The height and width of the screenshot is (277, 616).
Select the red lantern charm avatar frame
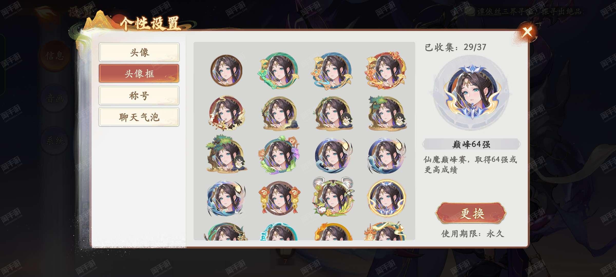(x=279, y=197)
